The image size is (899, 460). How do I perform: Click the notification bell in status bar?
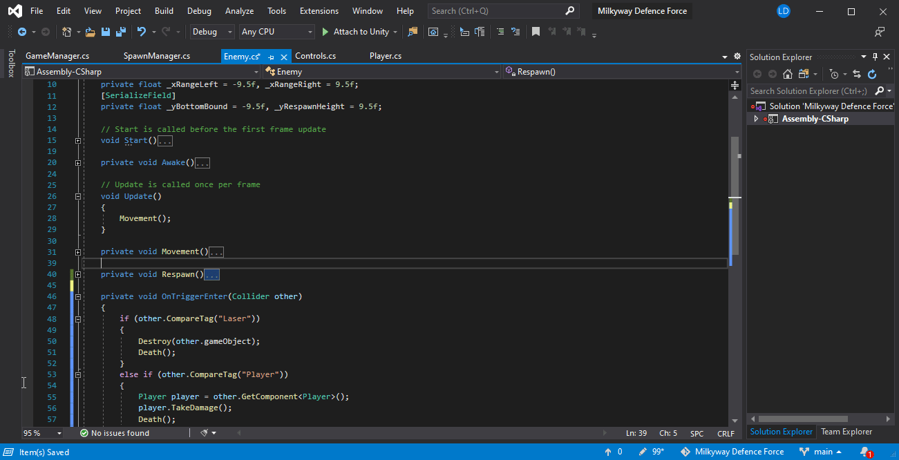tap(865, 452)
